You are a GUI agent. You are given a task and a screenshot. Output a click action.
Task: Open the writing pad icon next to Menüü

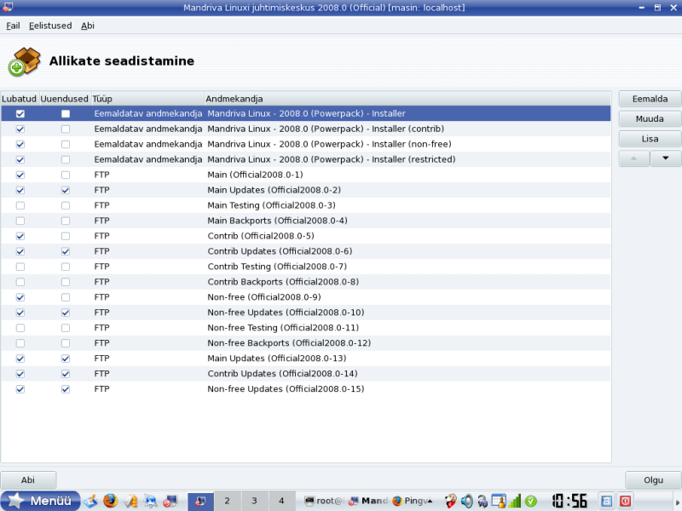coord(90,501)
